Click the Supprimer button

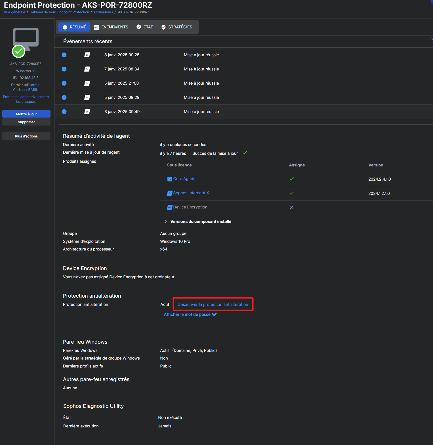26,122
